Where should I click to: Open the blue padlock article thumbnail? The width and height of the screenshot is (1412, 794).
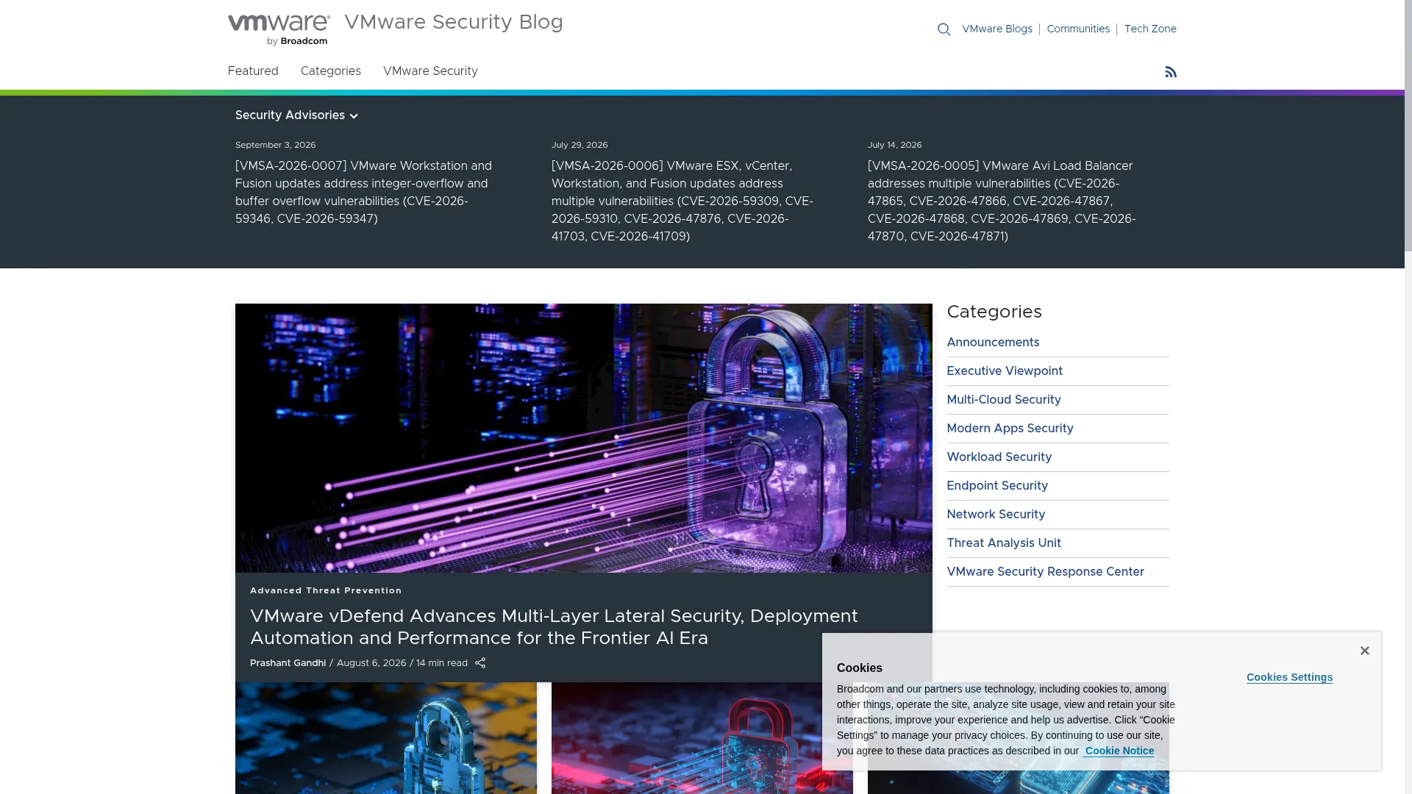pyautogui.click(x=386, y=738)
